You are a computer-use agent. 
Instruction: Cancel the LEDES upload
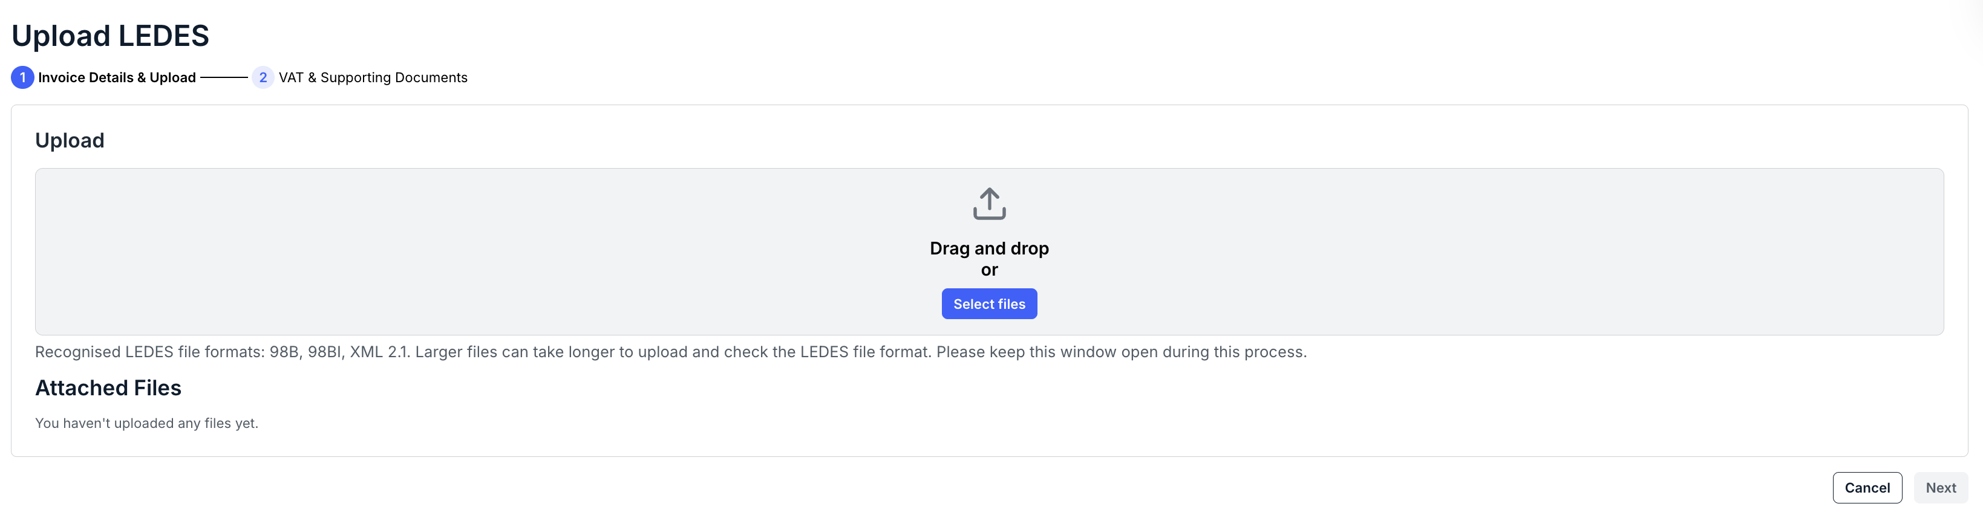(x=1867, y=488)
